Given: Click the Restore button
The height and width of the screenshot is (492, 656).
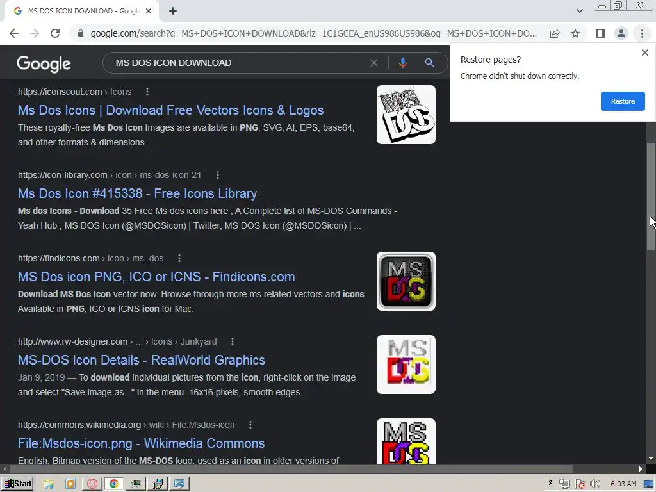Looking at the screenshot, I should [623, 101].
